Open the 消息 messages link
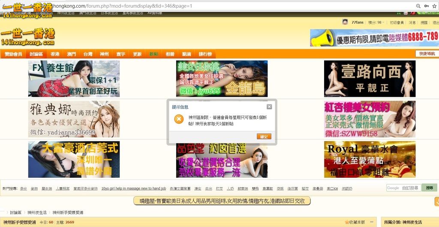 (x=412, y=22)
